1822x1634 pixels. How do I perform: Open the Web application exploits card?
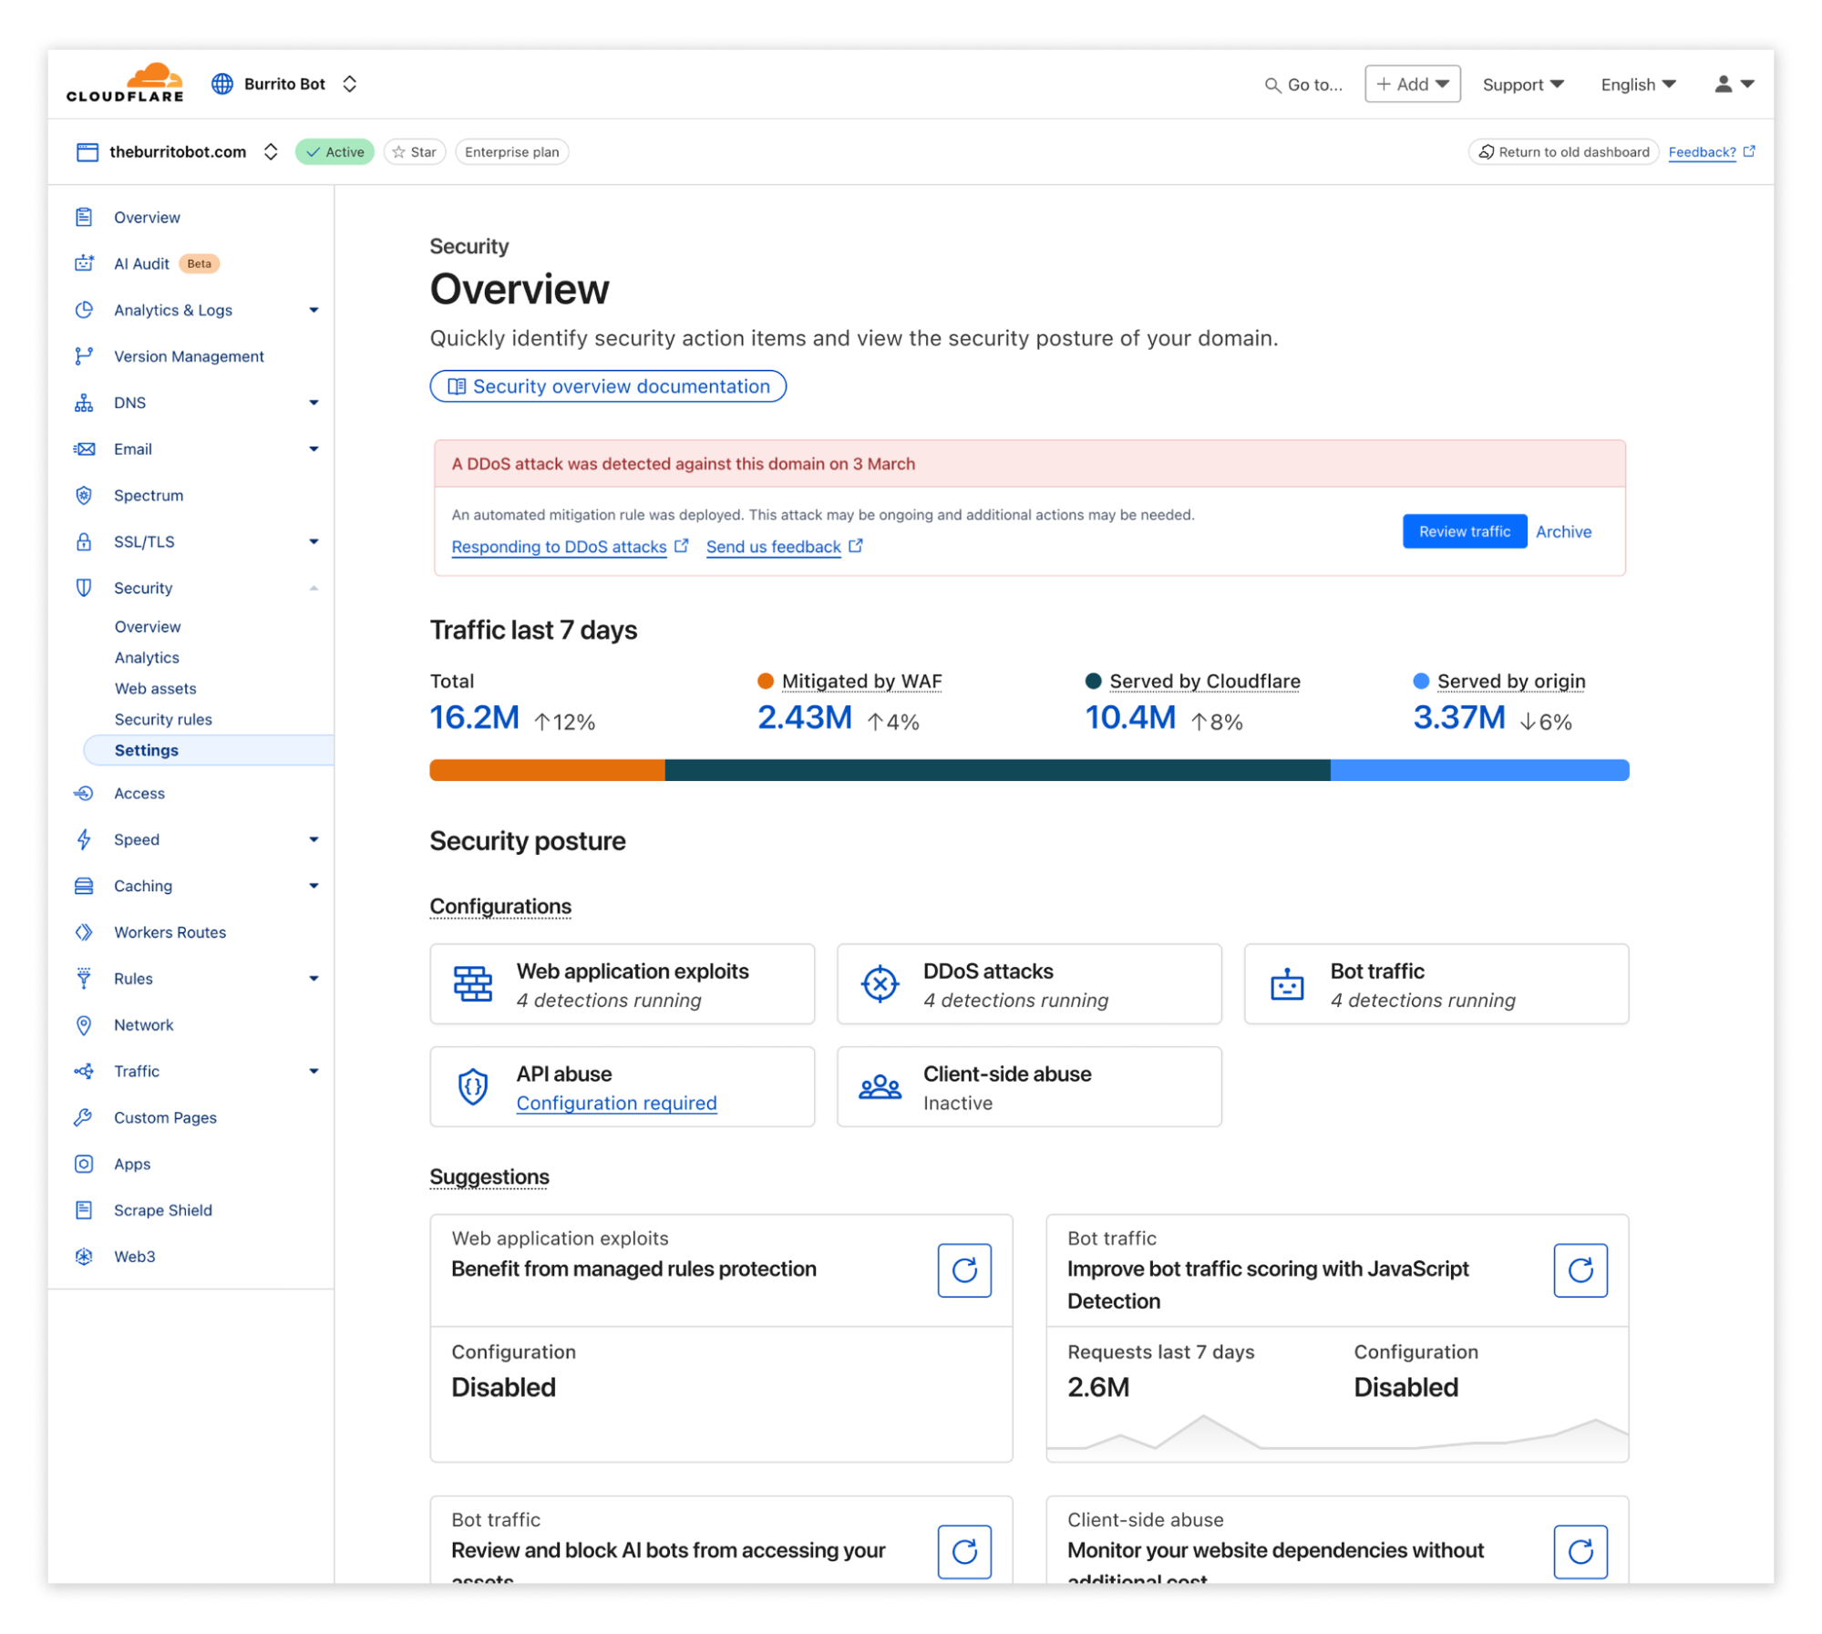tap(623, 985)
